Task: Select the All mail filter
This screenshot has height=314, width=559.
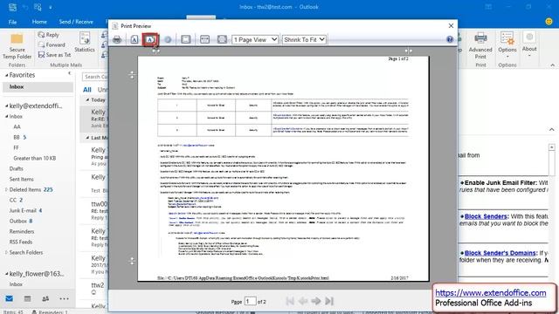Action: click(87, 90)
